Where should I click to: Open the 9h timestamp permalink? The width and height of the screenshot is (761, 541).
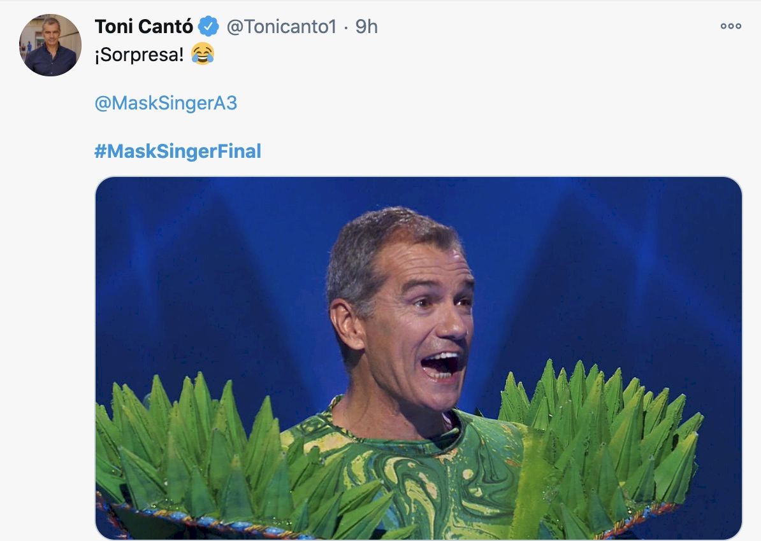coord(366,26)
